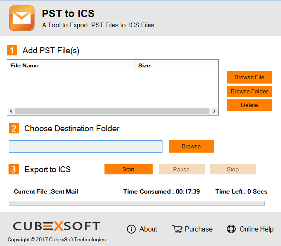Stop the export process
The height and width of the screenshot is (246, 281).
coord(233,169)
